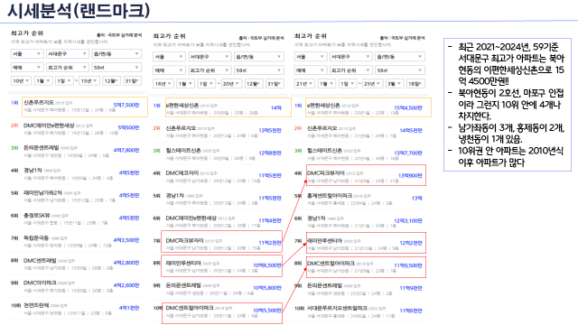The height and width of the screenshot is (325, 578).
Task: Open 서울 city dropdown in the 16년–20년 panel
Action: click(x=169, y=57)
